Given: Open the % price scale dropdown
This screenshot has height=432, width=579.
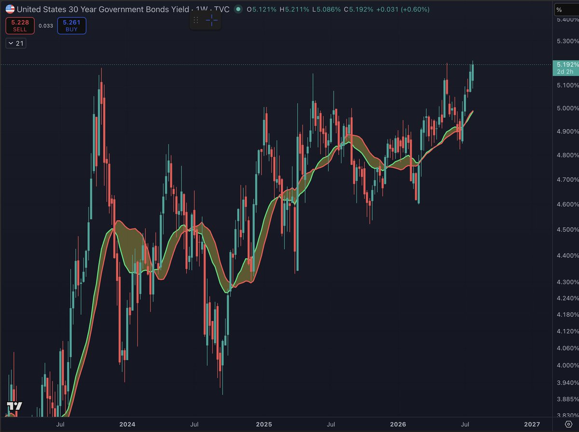Looking at the screenshot, I should (x=566, y=10).
